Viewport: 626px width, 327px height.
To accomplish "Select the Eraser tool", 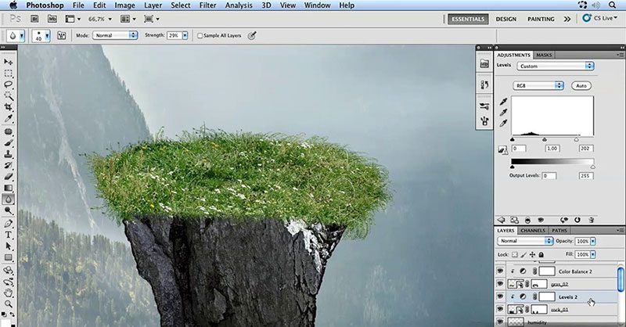I will pos(8,177).
